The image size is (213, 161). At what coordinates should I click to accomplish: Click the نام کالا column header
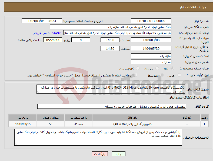(132, 118)
